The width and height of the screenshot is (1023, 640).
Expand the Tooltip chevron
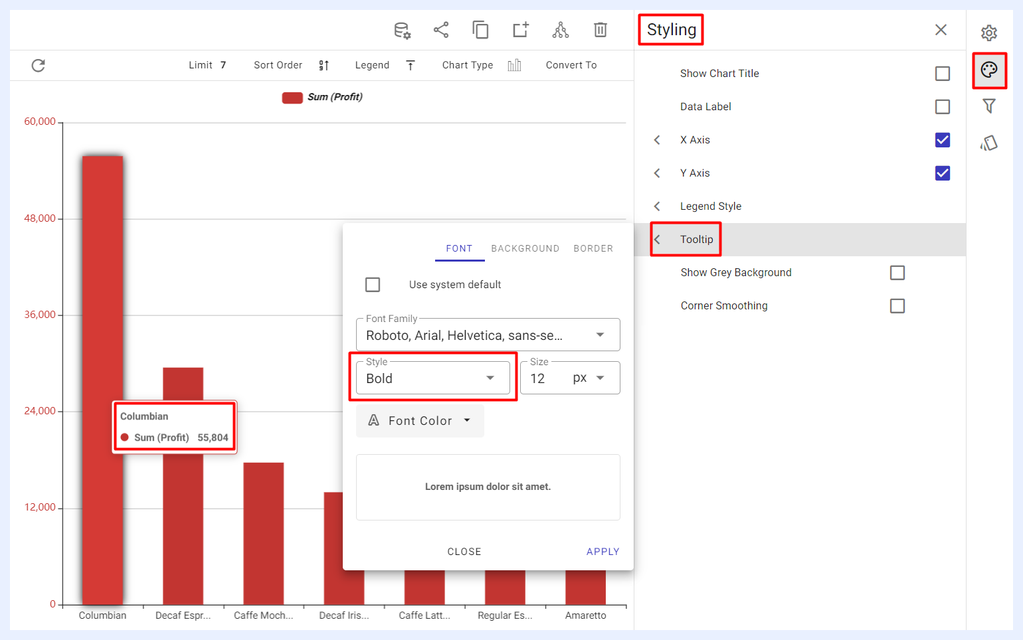click(x=657, y=240)
